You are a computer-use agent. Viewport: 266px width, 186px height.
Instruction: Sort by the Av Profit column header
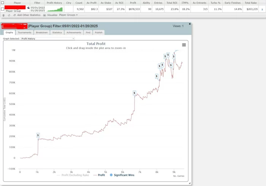[x=92, y=3]
